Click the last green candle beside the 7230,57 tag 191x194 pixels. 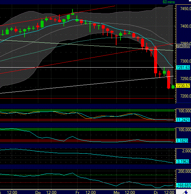click(x=173, y=87)
